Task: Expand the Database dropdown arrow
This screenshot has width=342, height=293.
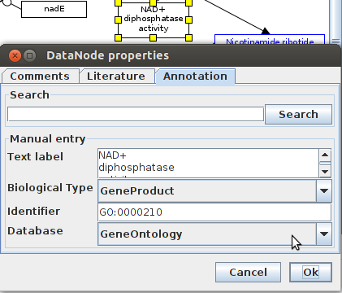Action: coord(324,234)
